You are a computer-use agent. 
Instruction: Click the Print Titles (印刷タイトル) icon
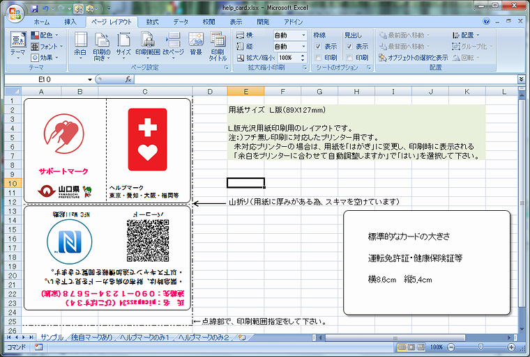pyautogui.click(x=218, y=46)
